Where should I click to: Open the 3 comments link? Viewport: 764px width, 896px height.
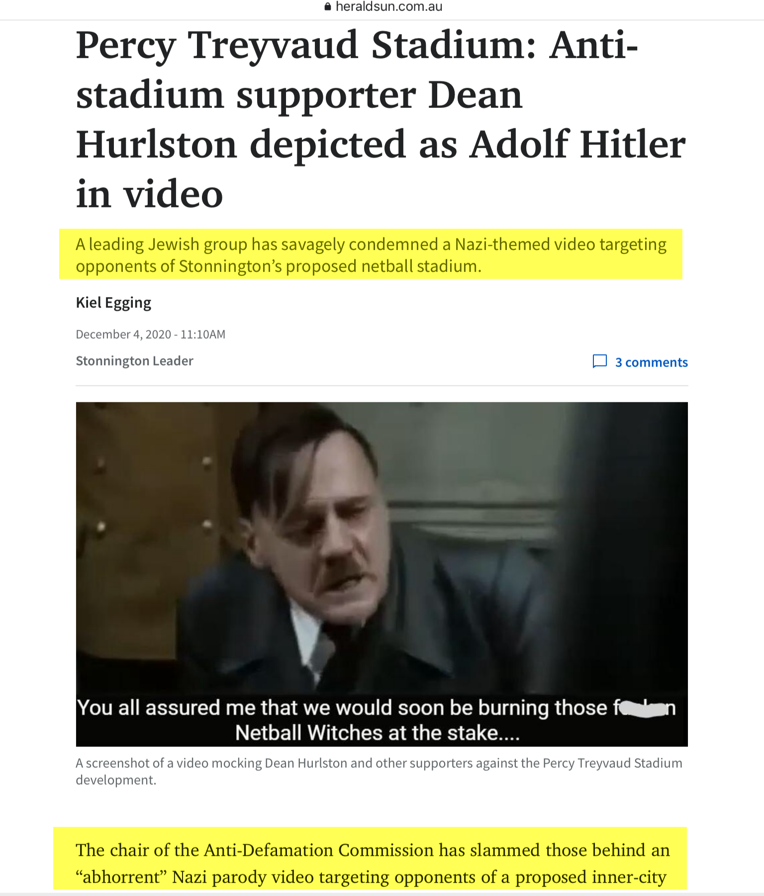click(651, 362)
